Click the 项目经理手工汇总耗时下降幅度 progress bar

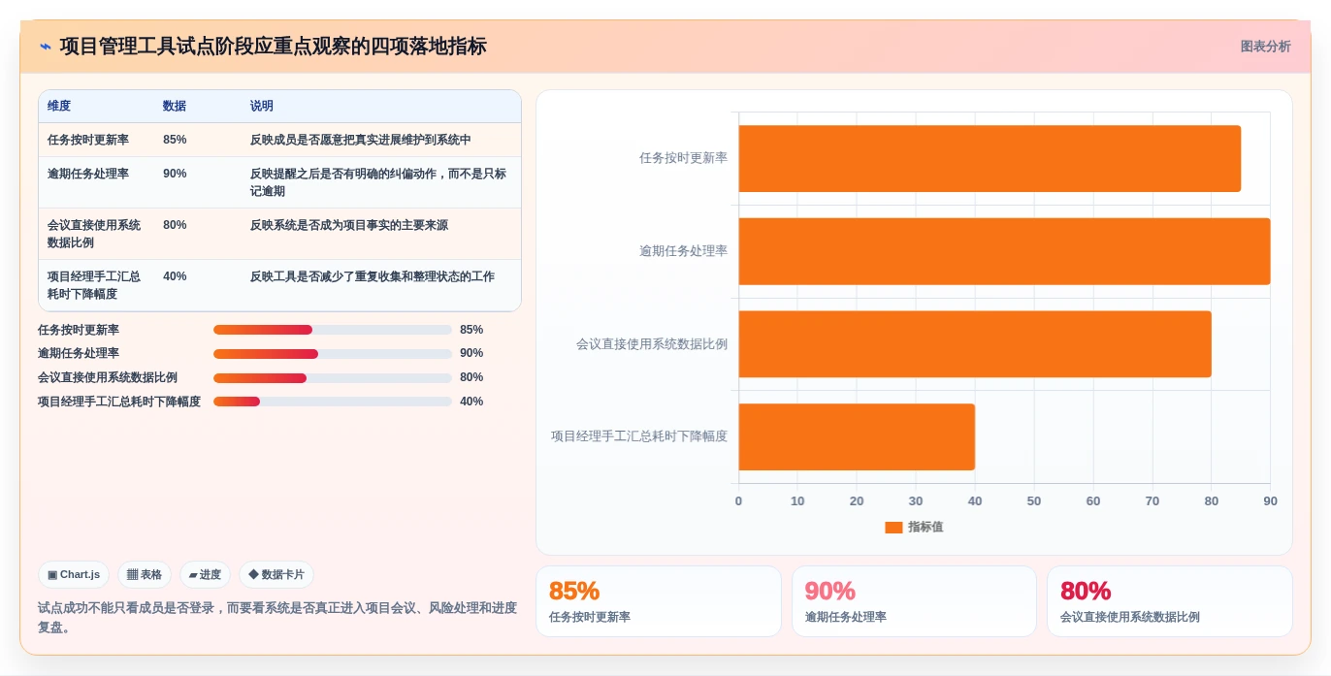[x=333, y=402]
